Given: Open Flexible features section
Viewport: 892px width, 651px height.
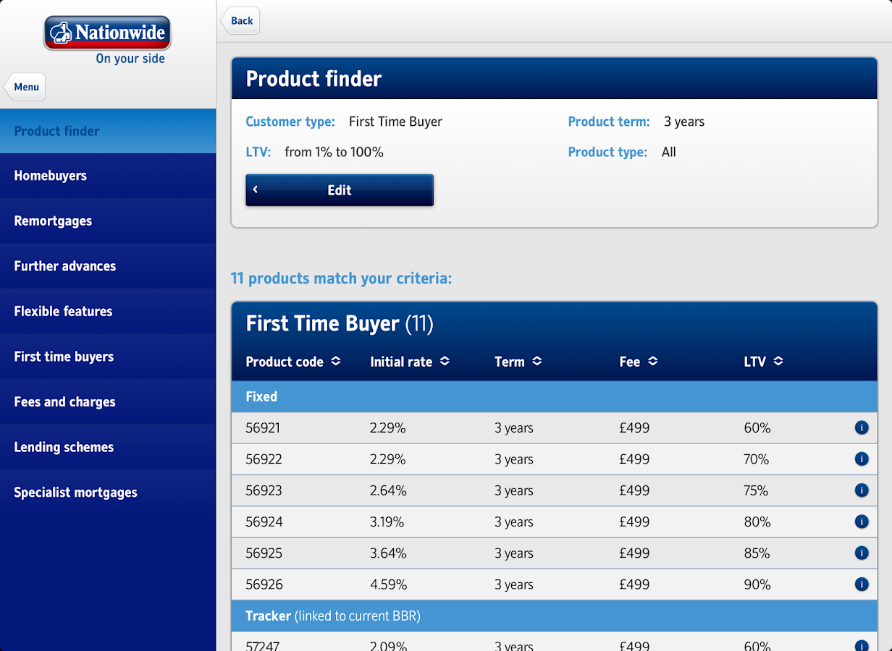Looking at the screenshot, I should (x=108, y=311).
